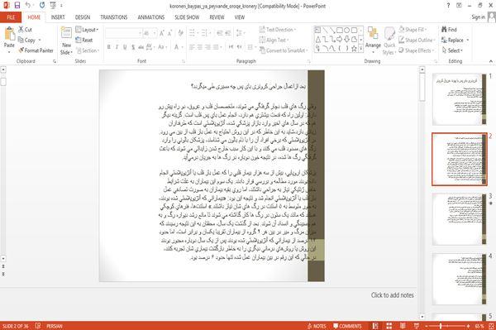Toggle text shadow S button
496x330 pixels.
[x=133, y=47]
